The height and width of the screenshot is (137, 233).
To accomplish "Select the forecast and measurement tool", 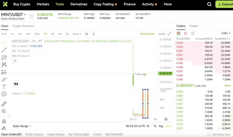I will pos(4,72).
